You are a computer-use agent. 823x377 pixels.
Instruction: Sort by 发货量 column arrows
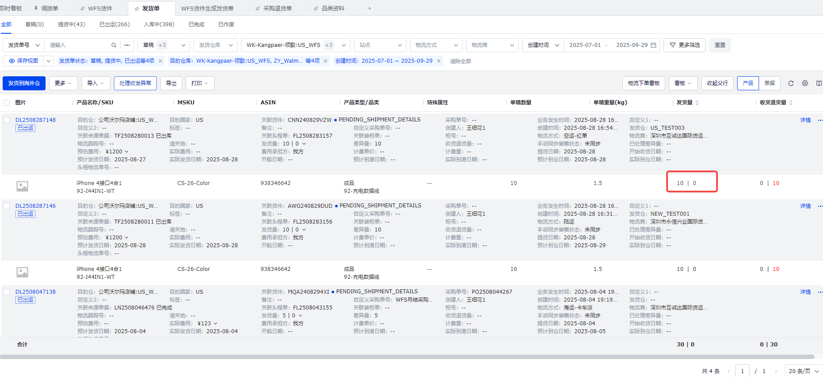697,103
